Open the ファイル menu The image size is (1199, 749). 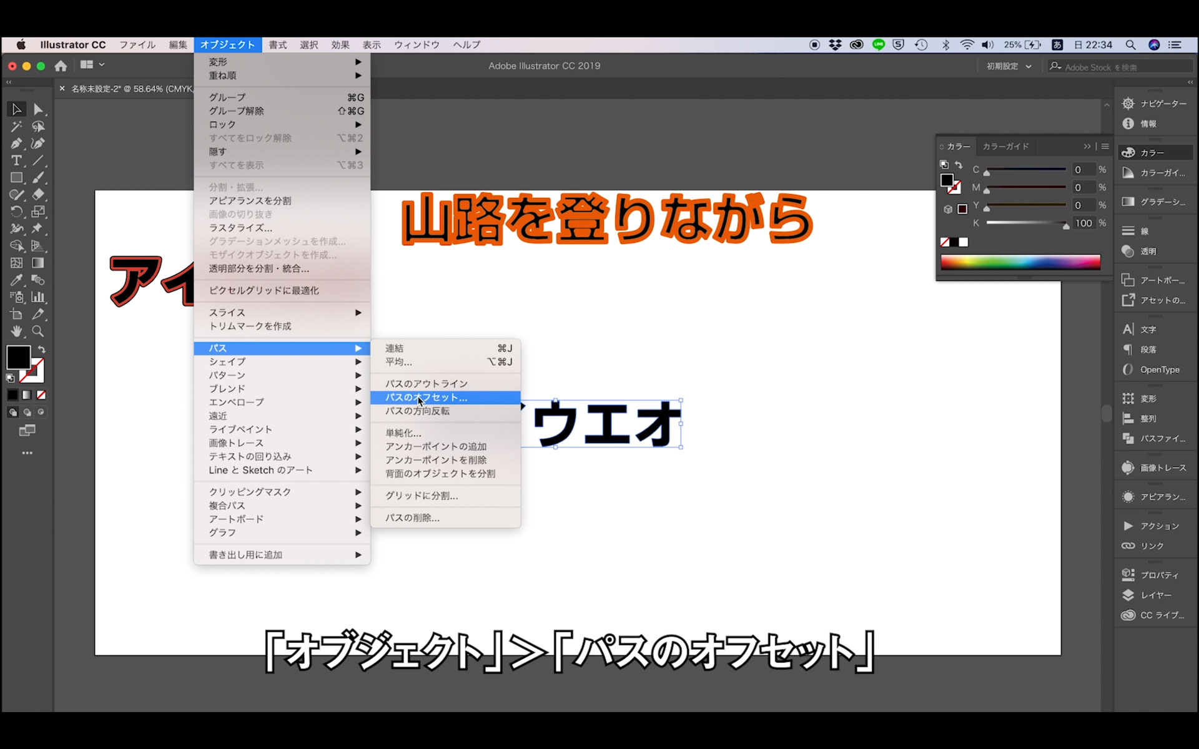(x=137, y=45)
